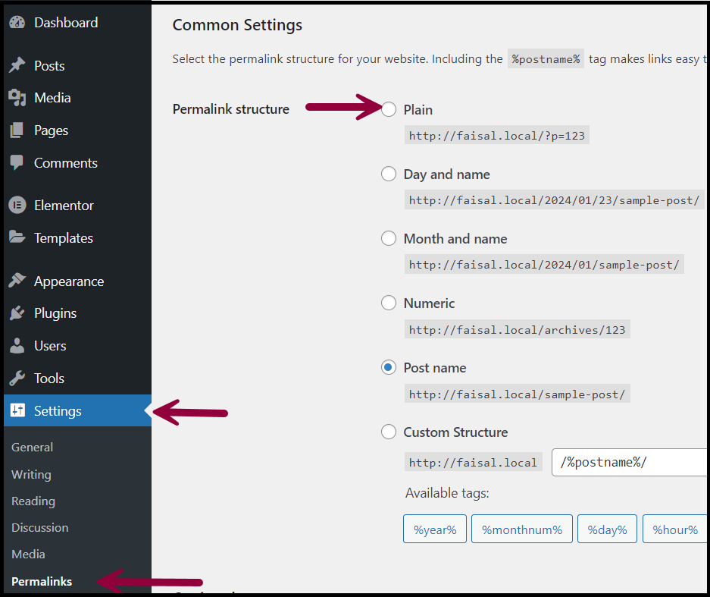Click the Templates folder icon
710x597 pixels.
point(17,238)
